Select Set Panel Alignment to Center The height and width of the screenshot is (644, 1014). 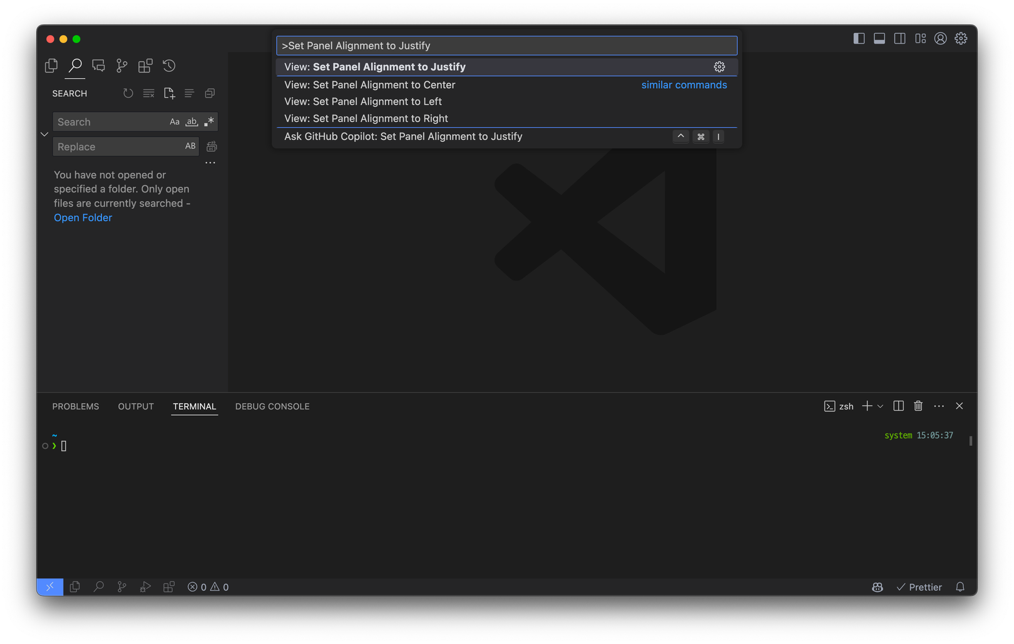[x=369, y=85]
